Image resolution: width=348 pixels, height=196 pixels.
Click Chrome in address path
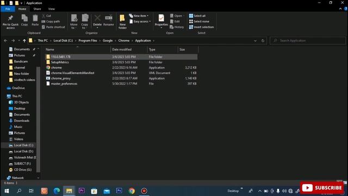124,41
